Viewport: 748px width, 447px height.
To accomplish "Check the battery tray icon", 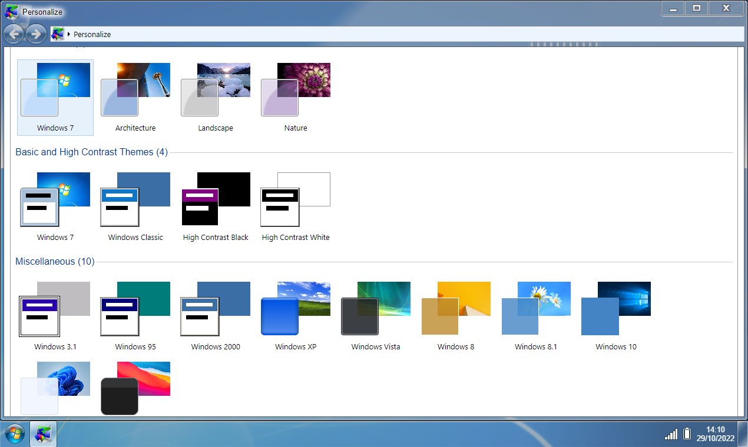I will (687, 434).
